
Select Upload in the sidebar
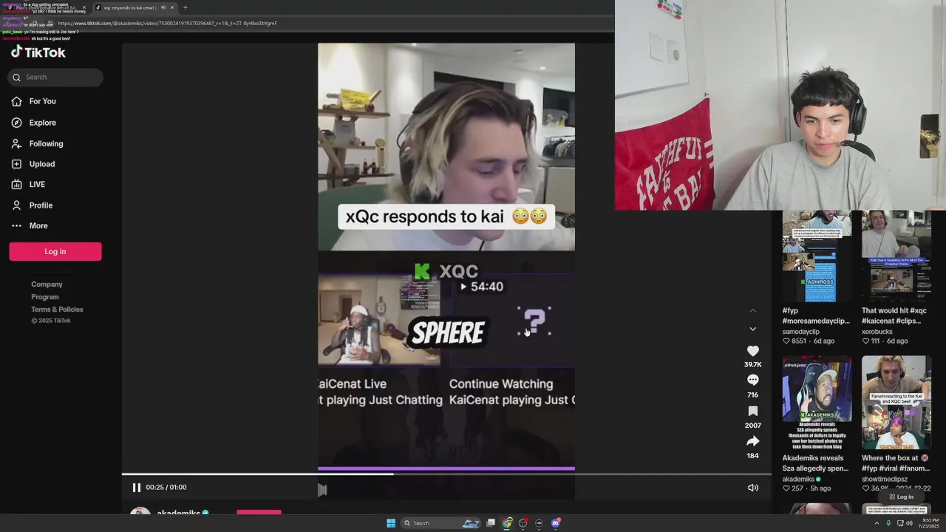coord(33,164)
